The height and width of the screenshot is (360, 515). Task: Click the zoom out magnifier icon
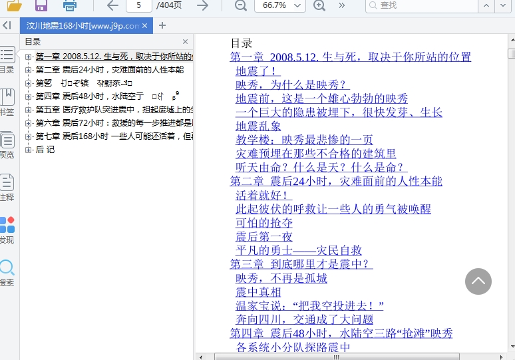[240, 6]
